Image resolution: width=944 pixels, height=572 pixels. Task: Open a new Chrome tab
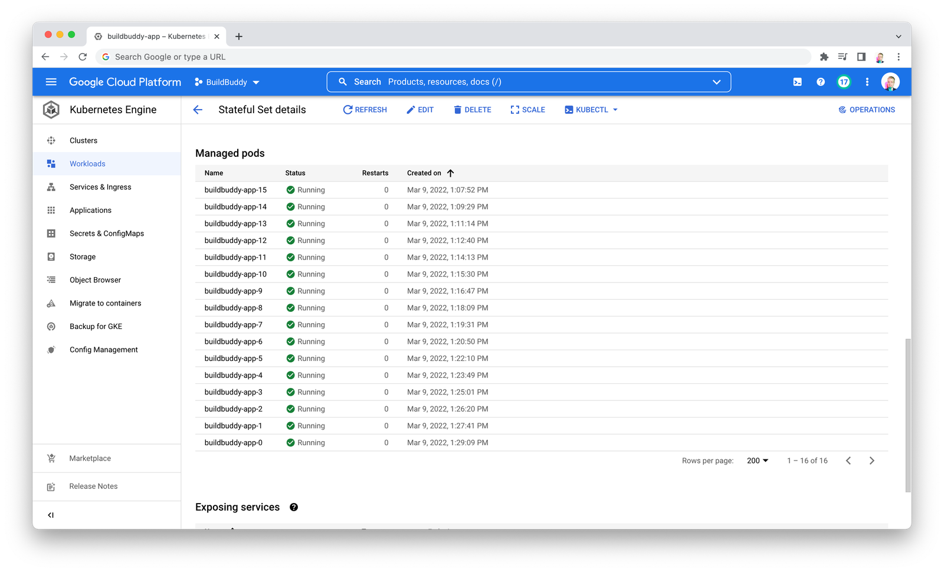coord(239,37)
